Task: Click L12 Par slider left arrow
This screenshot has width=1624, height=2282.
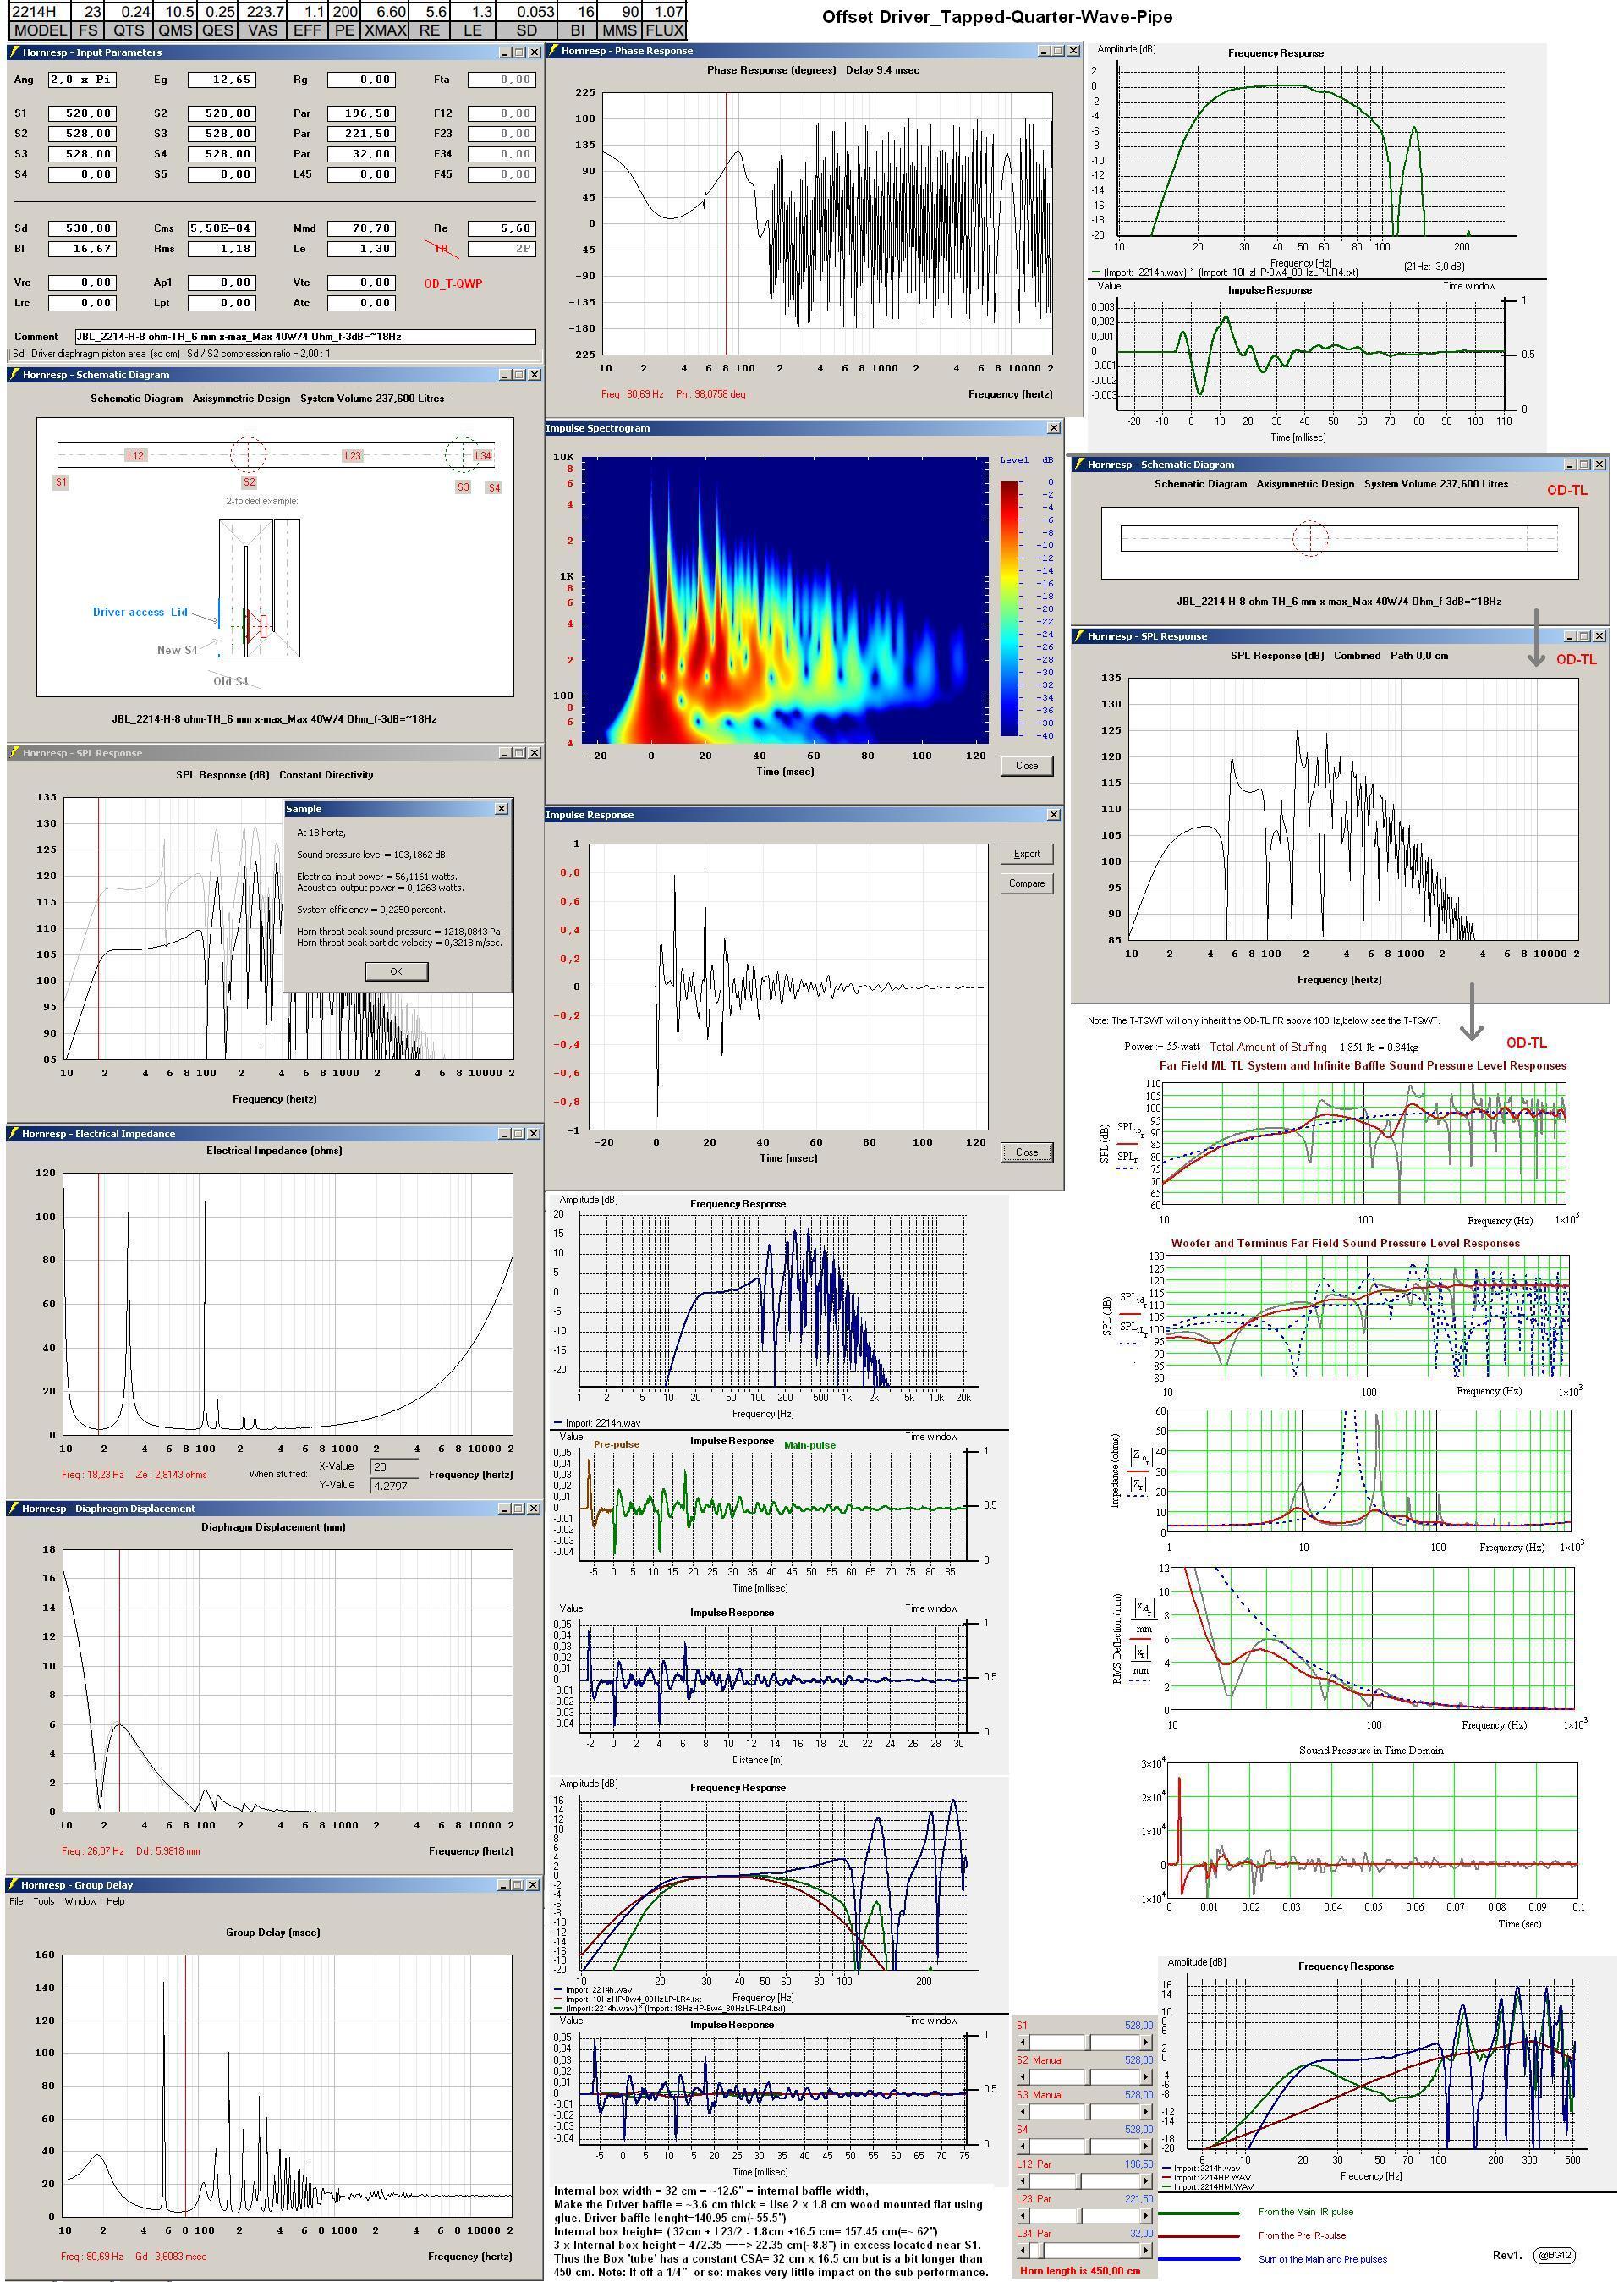Action: 1023,2180
